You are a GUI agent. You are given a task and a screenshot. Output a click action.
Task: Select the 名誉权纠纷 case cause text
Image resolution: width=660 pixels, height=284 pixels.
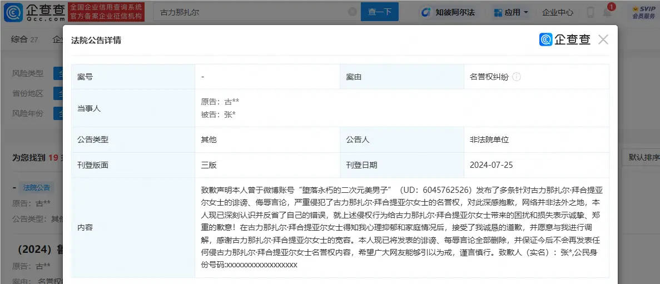pyautogui.click(x=489, y=77)
